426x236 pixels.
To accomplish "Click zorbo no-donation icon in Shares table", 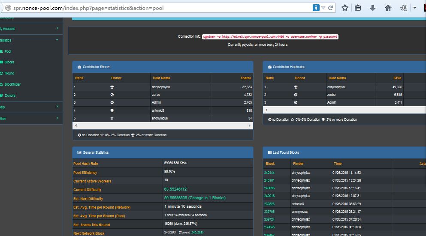I will click(x=112, y=95).
